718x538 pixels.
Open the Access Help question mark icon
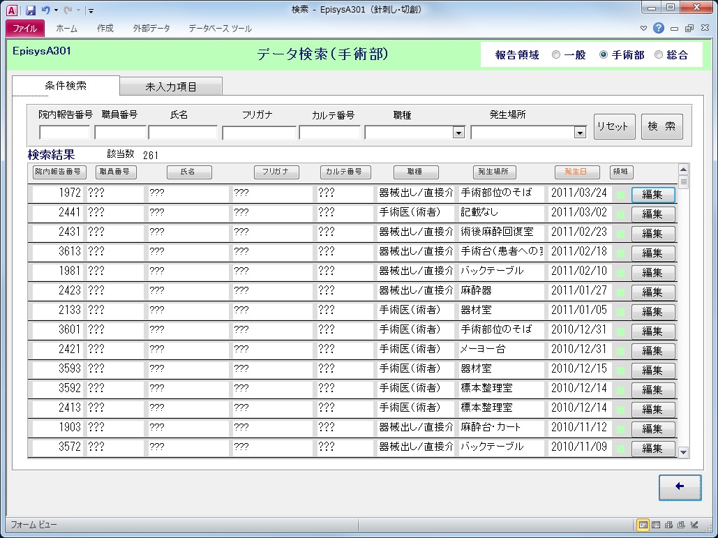point(658,29)
